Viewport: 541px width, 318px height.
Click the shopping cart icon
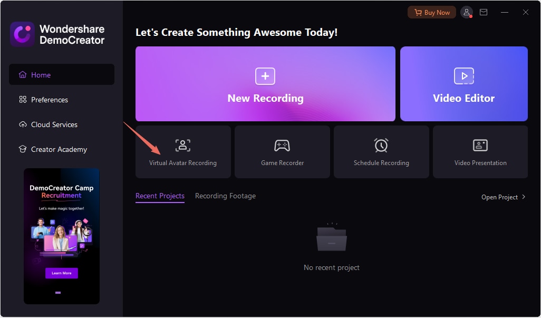pyautogui.click(x=418, y=13)
